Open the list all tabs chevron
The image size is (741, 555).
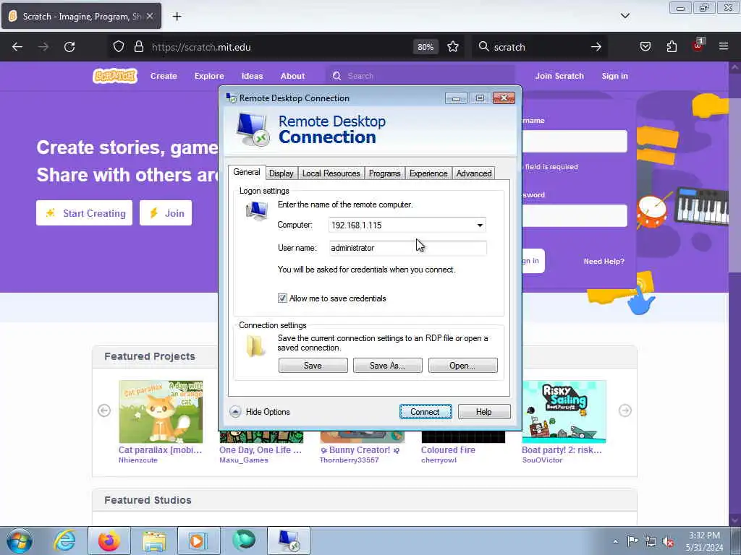pyautogui.click(x=625, y=16)
